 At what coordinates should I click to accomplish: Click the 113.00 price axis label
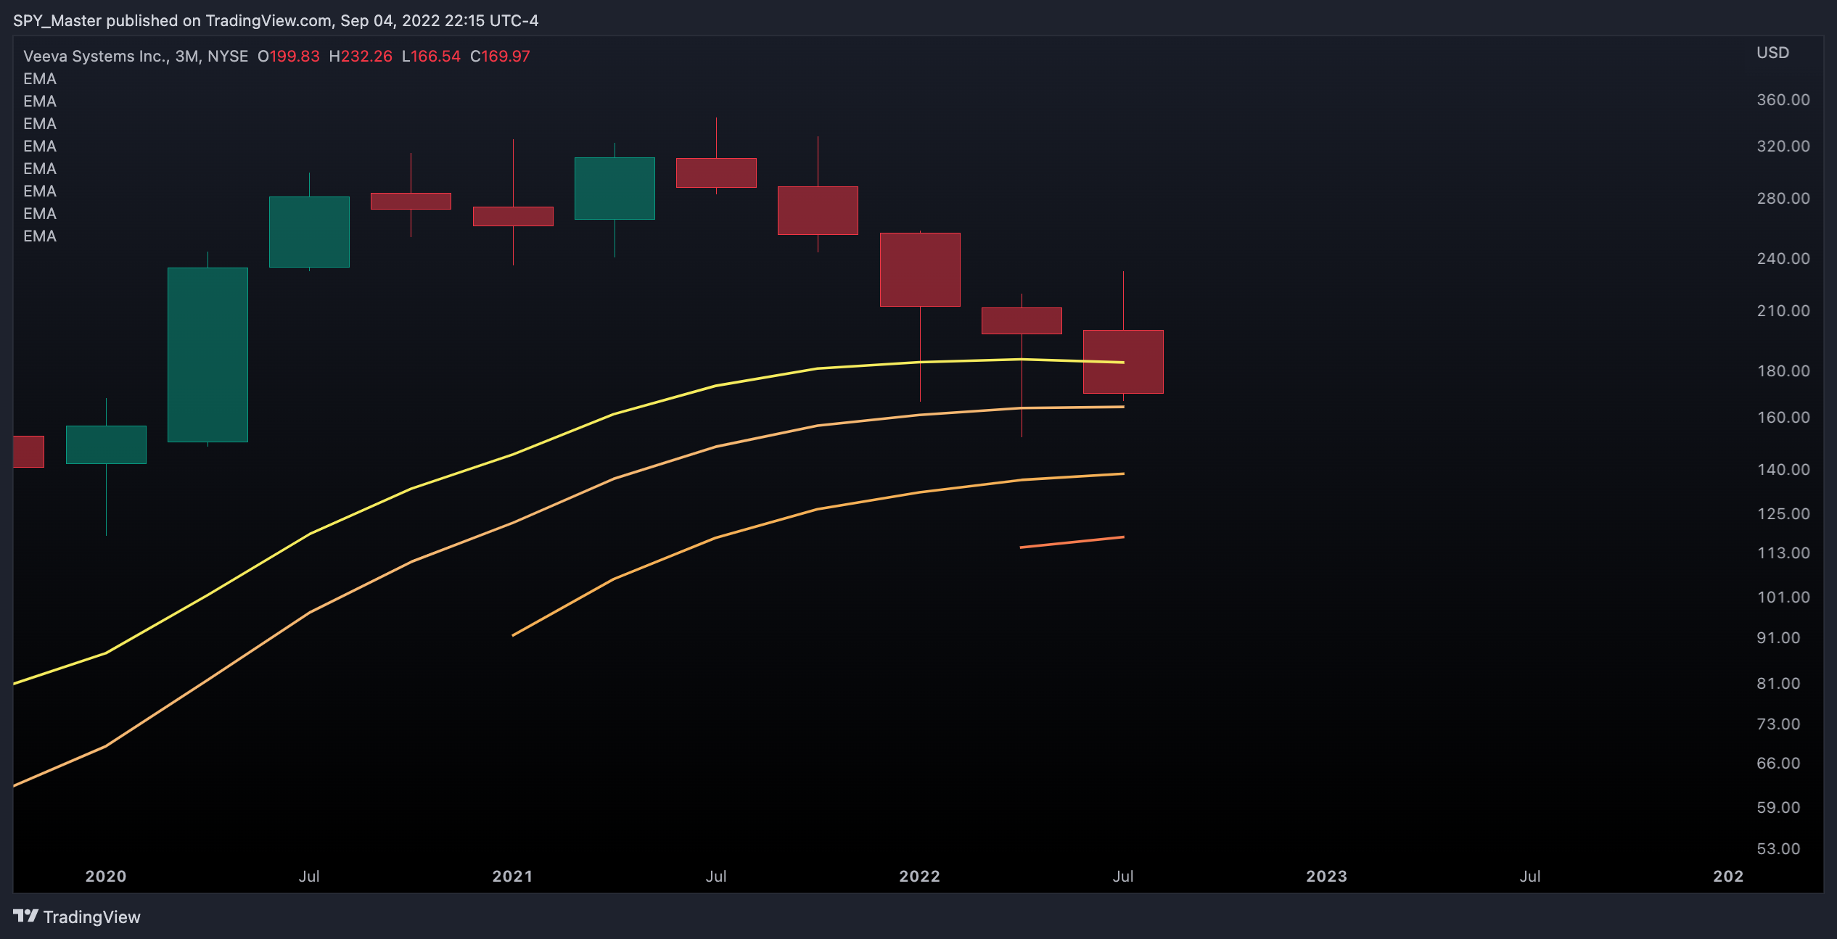click(1783, 553)
